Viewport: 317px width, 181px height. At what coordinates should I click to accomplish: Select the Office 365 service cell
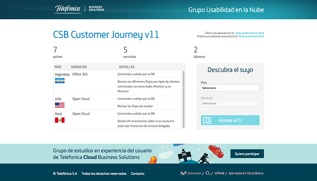pyautogui.click(x=80, y=74)
